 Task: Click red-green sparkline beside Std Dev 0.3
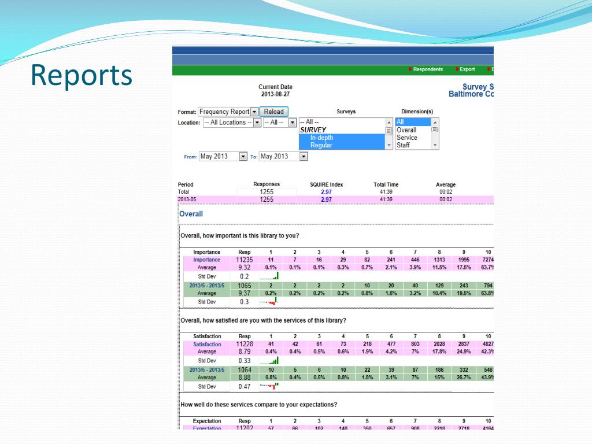tap(269, 301)
